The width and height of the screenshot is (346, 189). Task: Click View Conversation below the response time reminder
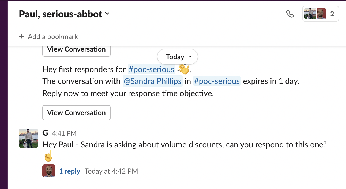coord(76,113)
